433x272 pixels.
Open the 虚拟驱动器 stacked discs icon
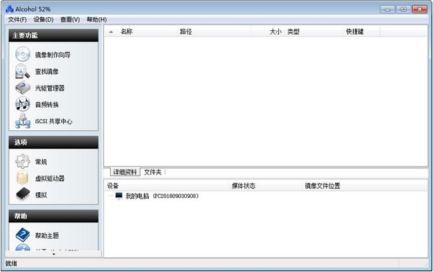pos(22,178)
